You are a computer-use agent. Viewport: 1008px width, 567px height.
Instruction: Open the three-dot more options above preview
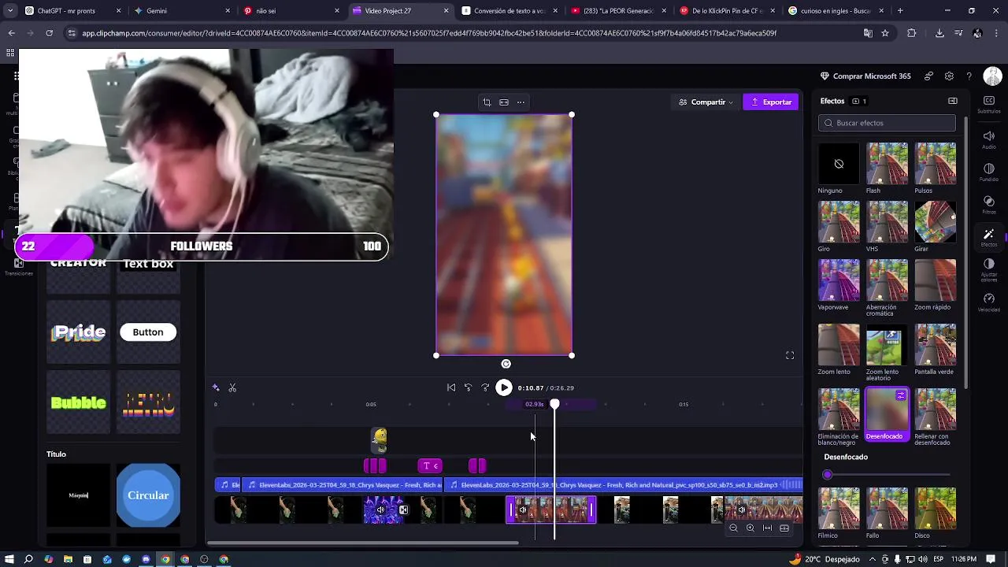tap(521, 102)
